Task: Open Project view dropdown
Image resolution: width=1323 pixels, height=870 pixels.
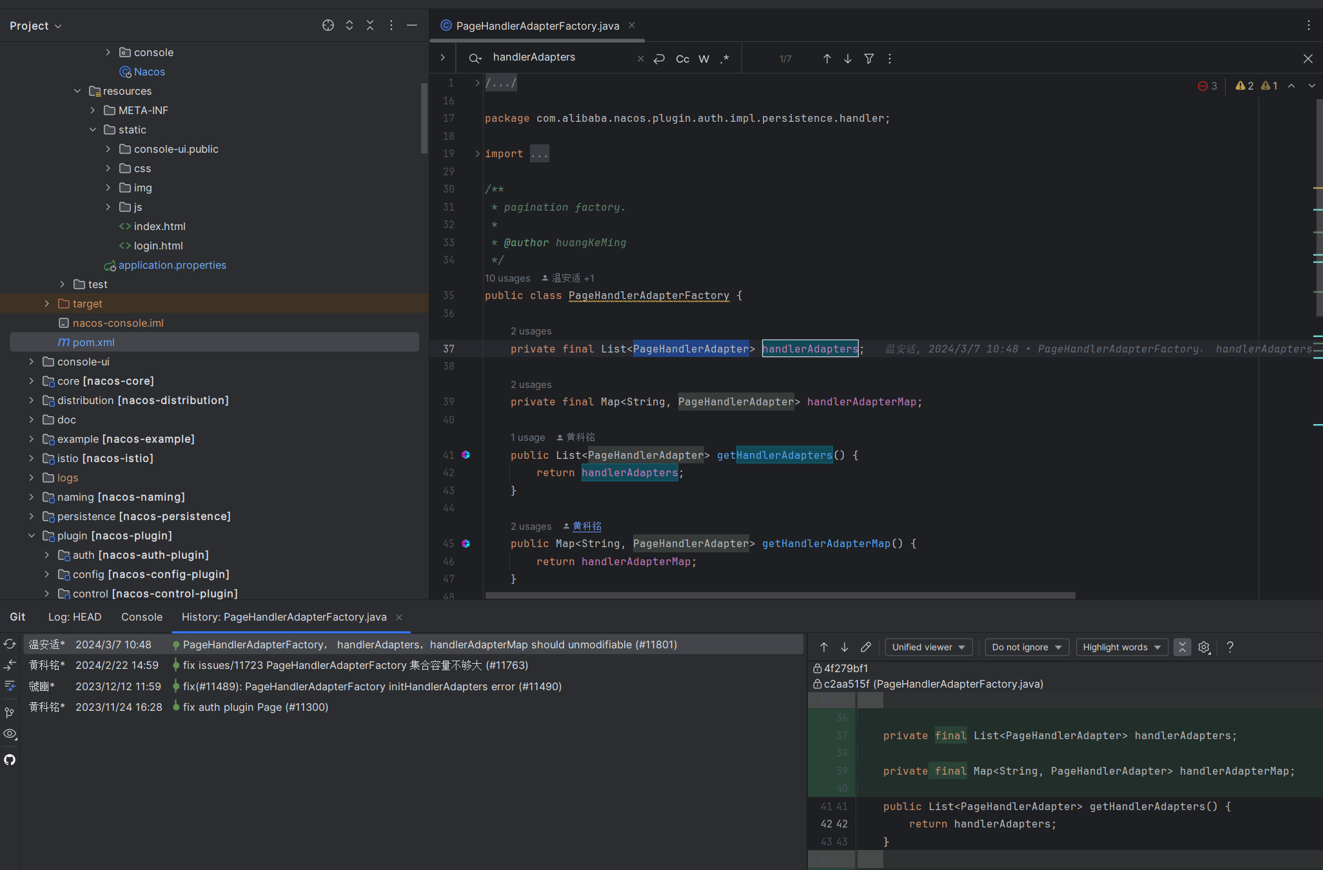Action: [35, 26]
